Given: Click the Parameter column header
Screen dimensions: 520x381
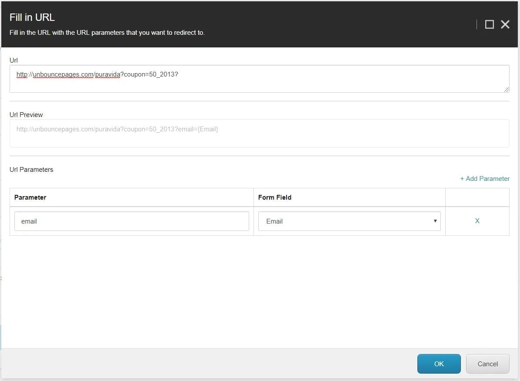Looking at the screenshot, I should coord(30,197).
